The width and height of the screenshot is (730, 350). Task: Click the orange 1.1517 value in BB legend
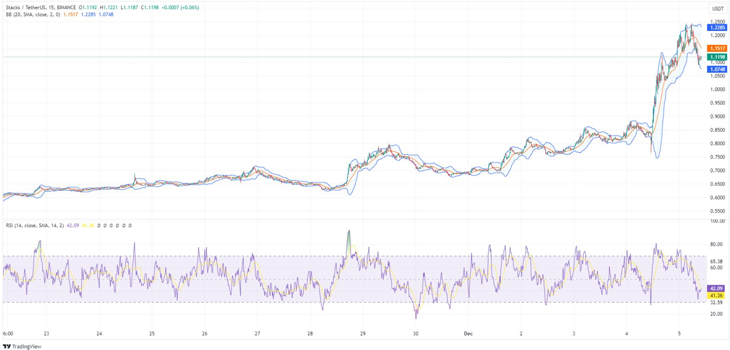(x=71, y=15)
